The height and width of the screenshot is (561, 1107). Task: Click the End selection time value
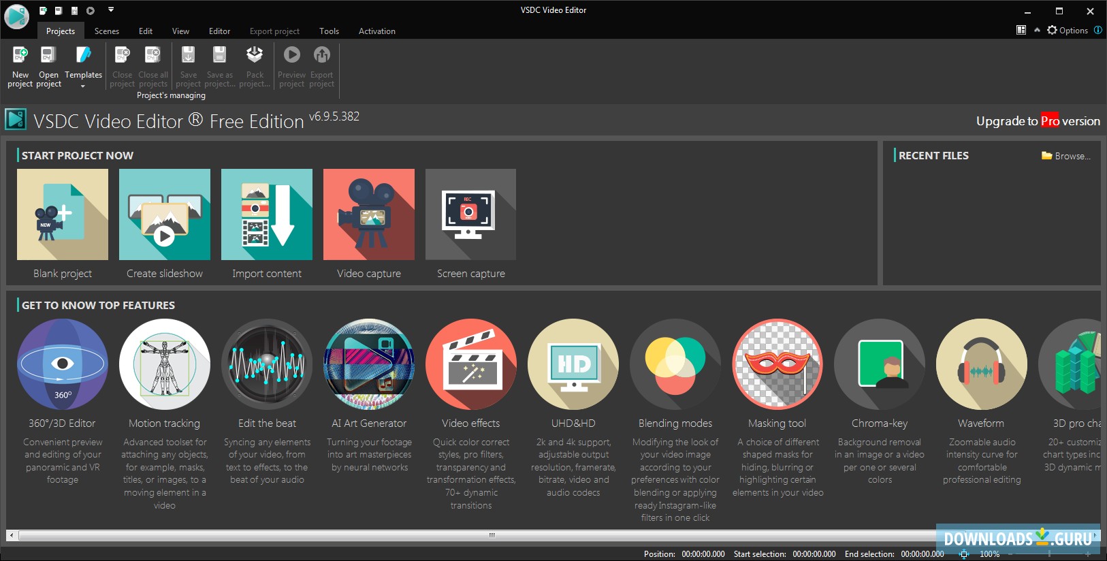922,554
